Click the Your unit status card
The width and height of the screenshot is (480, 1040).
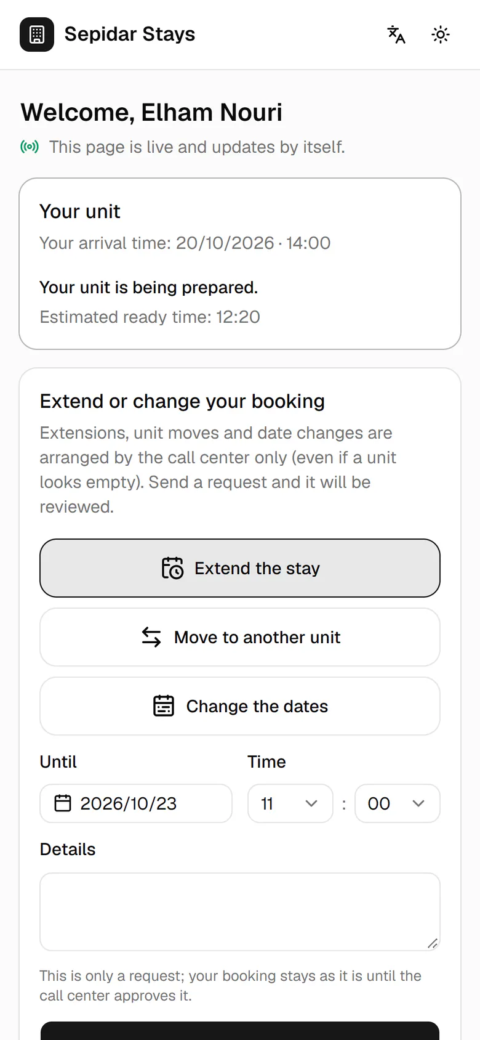pyautogui.click(x=240, y=264)
